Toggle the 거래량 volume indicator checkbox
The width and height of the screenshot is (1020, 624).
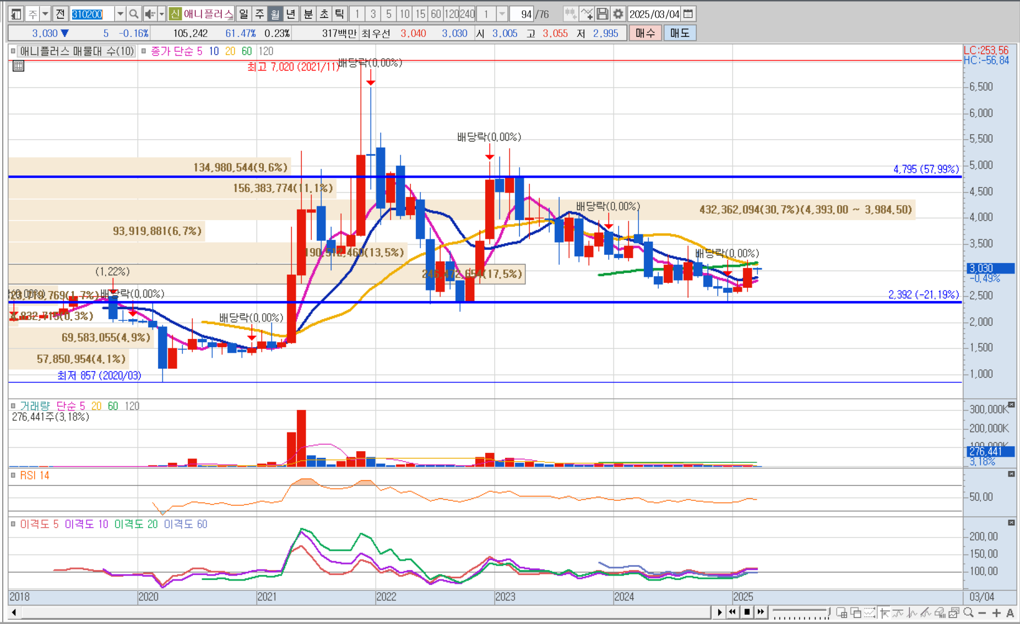coord(13,406)
